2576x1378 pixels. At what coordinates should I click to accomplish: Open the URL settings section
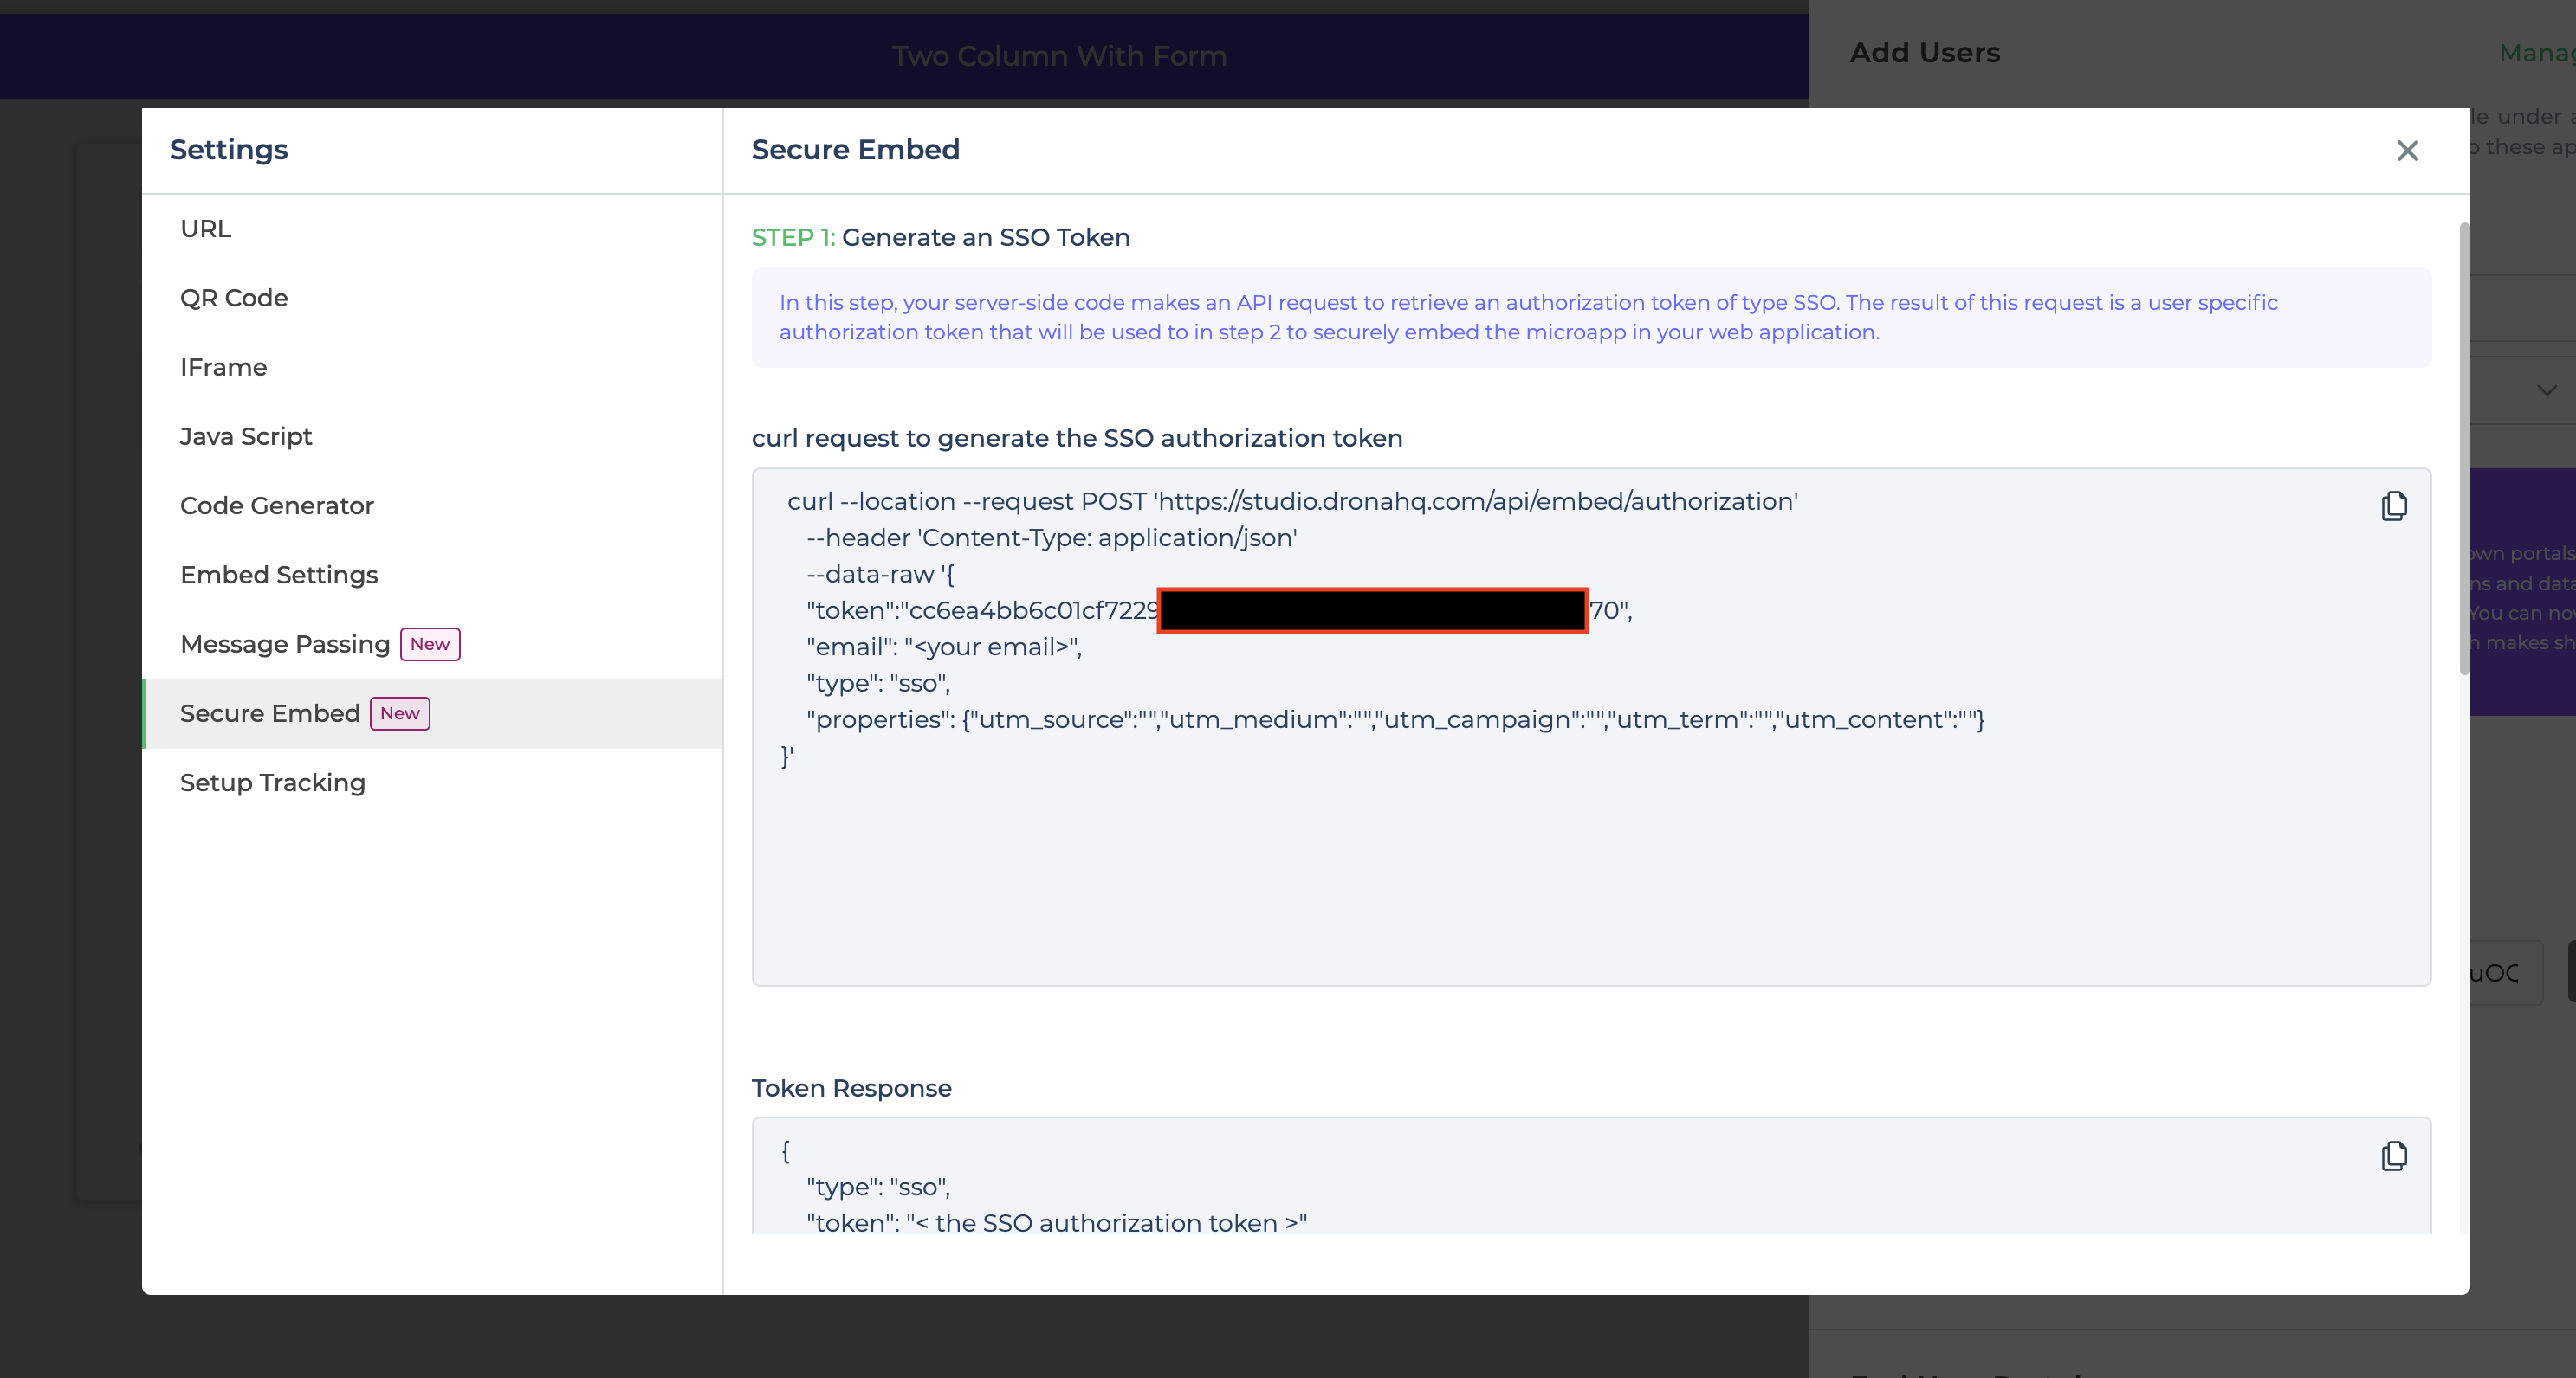point(433,229)
